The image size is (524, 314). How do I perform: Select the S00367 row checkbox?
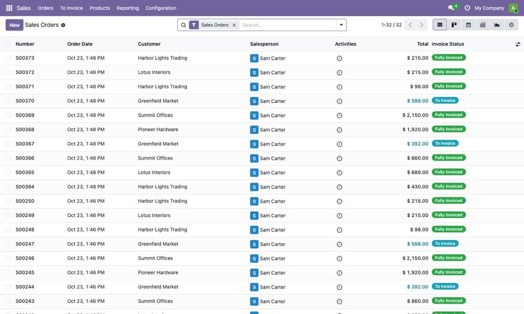[8, 144]
